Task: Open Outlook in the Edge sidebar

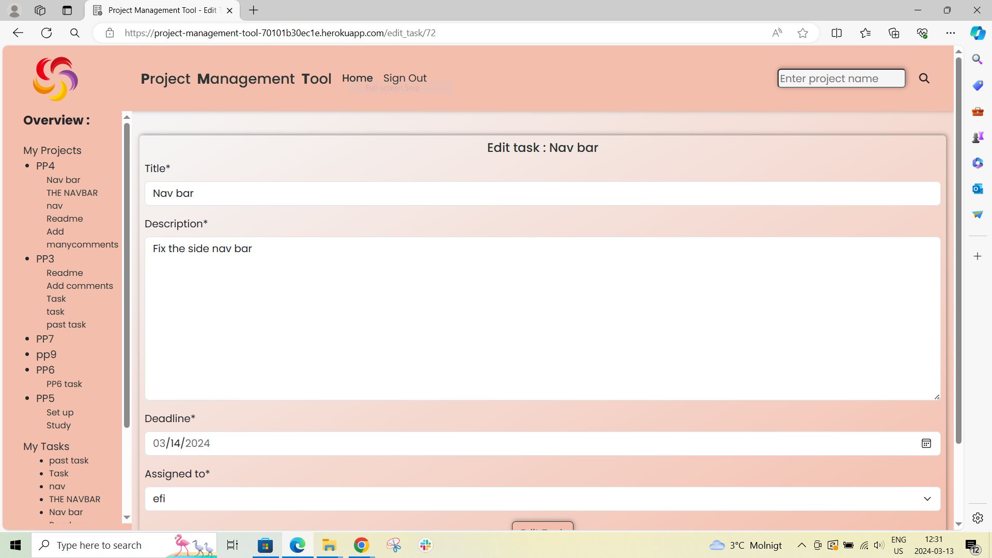Action: coord(977,189)
